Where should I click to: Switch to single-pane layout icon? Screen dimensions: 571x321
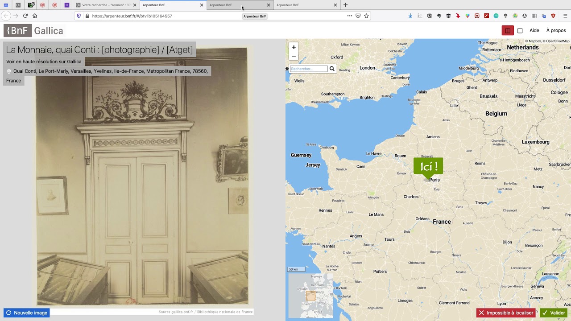520,31
